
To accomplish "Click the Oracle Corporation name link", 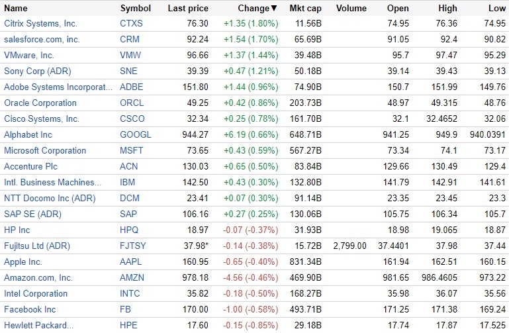I will [x=40, y=103].
